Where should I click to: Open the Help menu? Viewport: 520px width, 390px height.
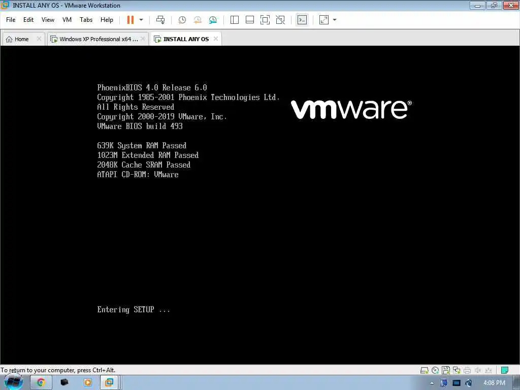point(107,20)
